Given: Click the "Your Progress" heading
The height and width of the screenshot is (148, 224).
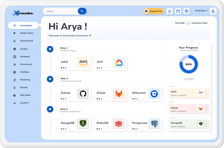Looking at the screenshot, I should click(188, 48).
